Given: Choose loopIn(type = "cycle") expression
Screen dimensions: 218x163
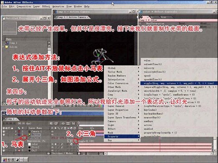Looking at the screenshot, I should 169,95.
